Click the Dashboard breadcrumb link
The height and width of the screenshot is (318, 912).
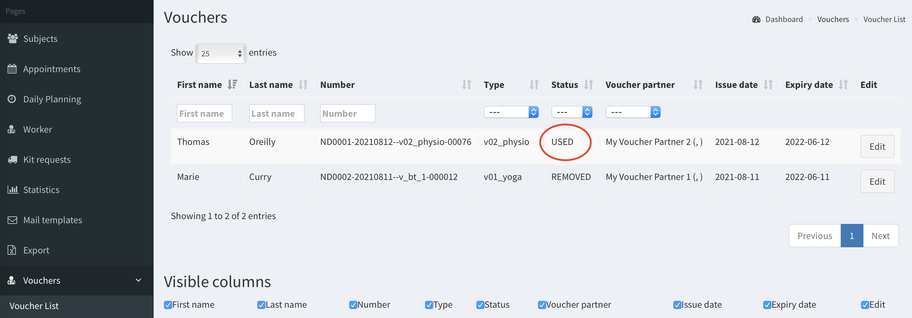[x=784, y=20]
